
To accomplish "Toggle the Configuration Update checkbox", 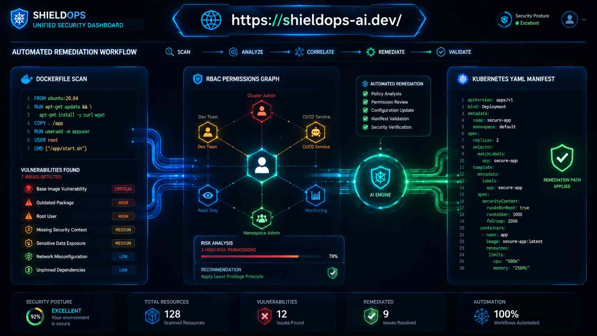I will [x=365, y=110].
